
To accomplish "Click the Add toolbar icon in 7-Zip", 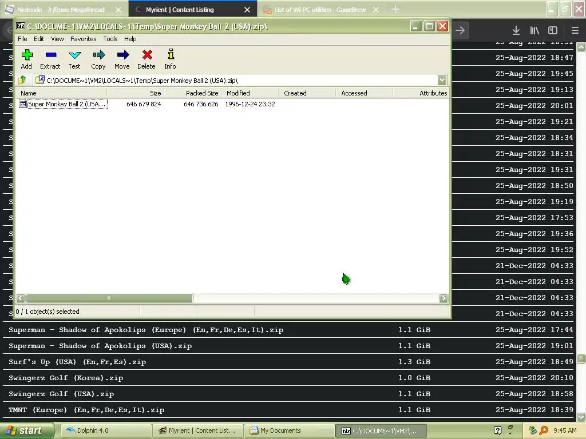I will point(27,55).
